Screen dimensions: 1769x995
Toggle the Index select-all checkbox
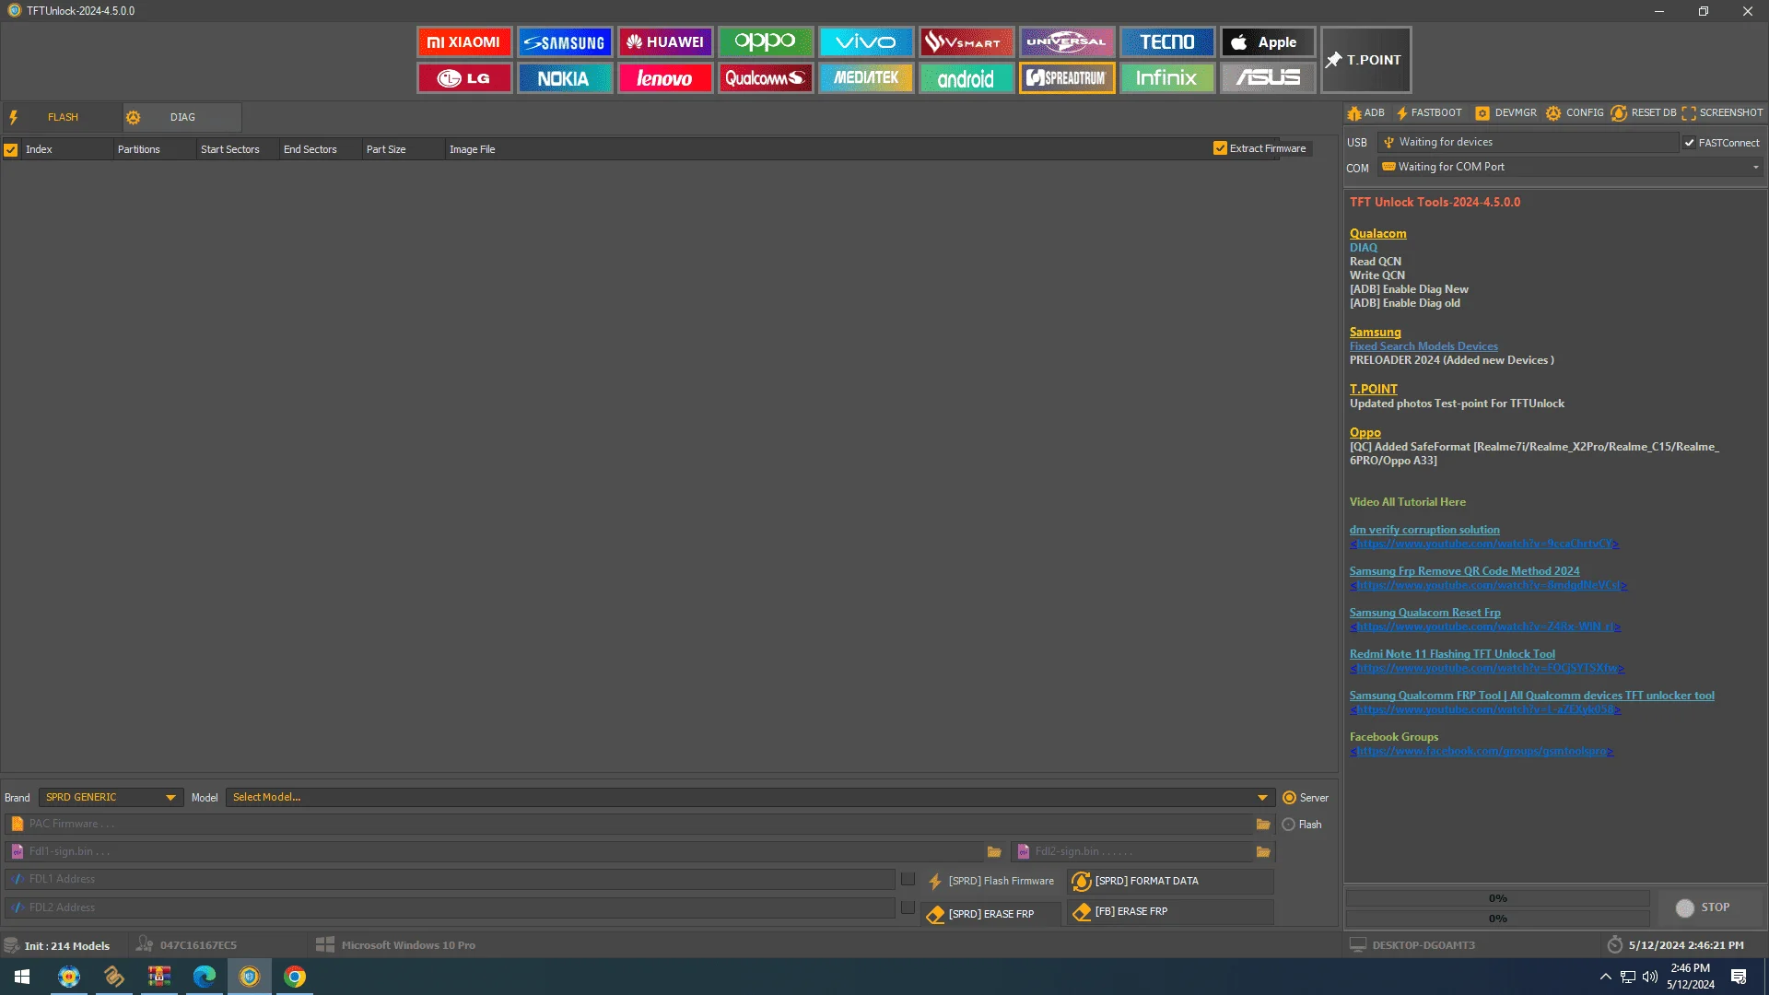pyautogui.click(x=11, y=149)
